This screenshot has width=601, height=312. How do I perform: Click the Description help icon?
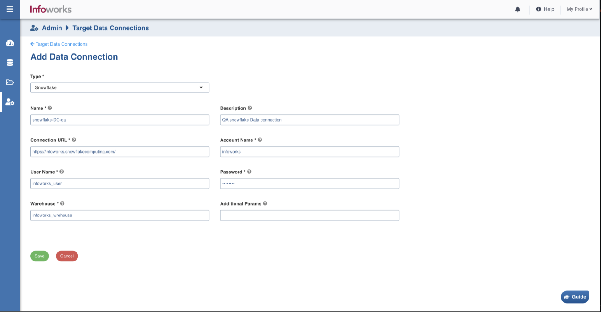click(250, 108)
